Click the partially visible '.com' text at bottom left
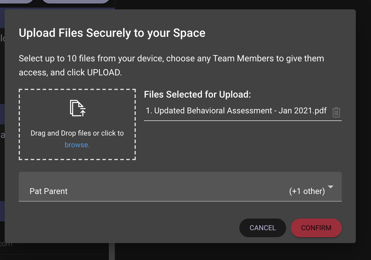 click(x=6, y=244)
